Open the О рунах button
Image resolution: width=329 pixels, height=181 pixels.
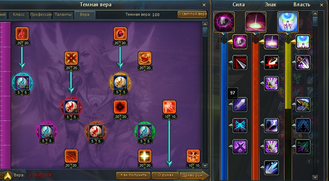[x=166, y=175]
